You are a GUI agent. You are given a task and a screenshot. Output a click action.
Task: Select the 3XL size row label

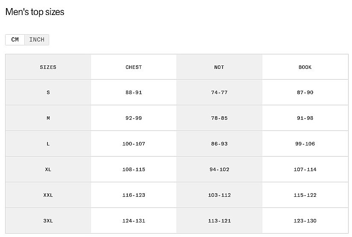point(48,221)
